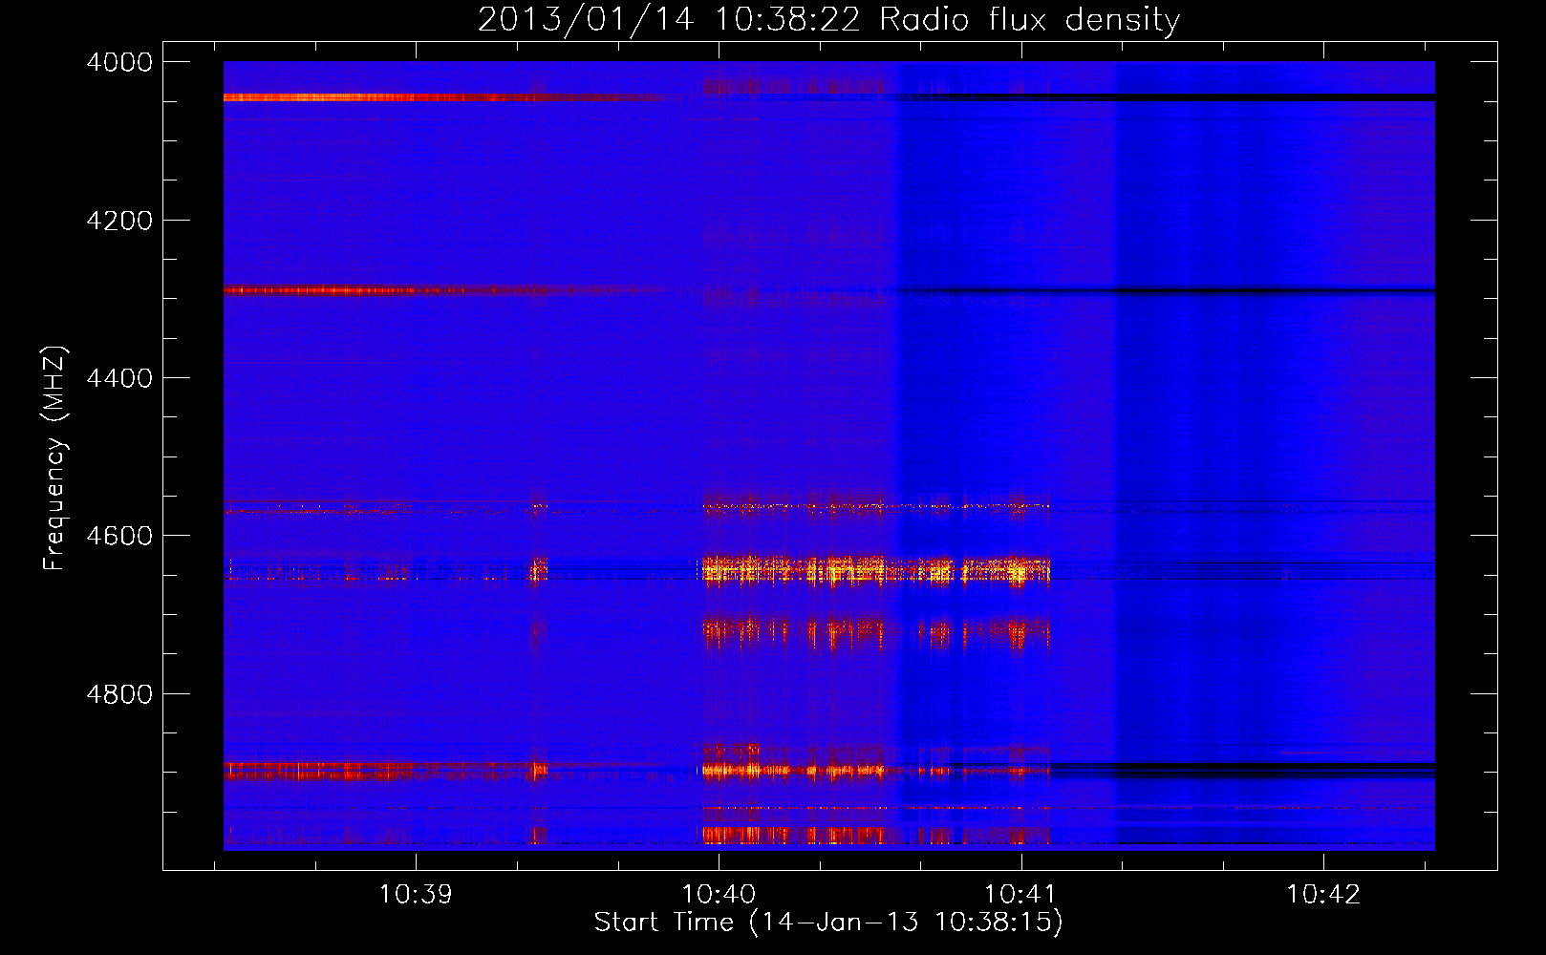The width and height of the screenshot is (1546, 955).
Task: Click the bright yellow burst band near 4650 MHz
Action: click(x=876, y=570)
